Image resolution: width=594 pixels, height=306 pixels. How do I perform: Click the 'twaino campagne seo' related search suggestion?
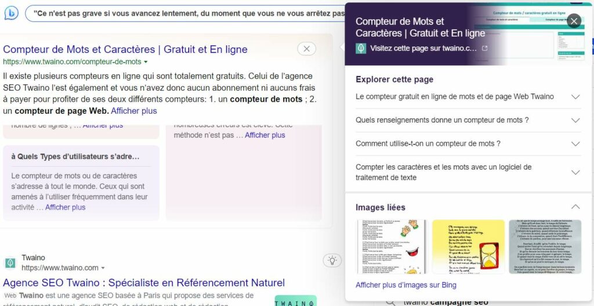(445, 302)
